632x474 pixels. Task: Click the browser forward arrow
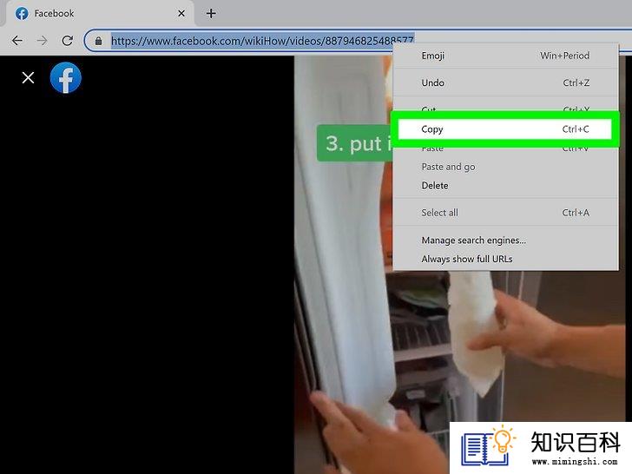42,41
